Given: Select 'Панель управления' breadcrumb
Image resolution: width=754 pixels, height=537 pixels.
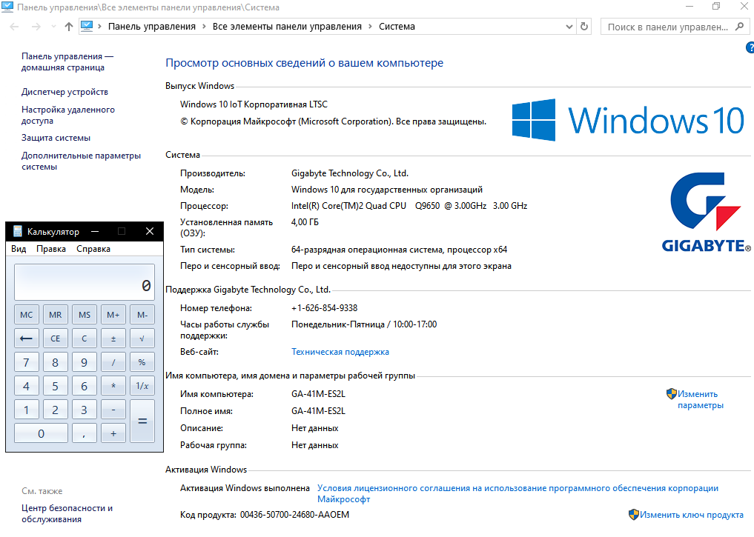Looking at the screenshot, I should pyautogui.click(x=152, y=27).
